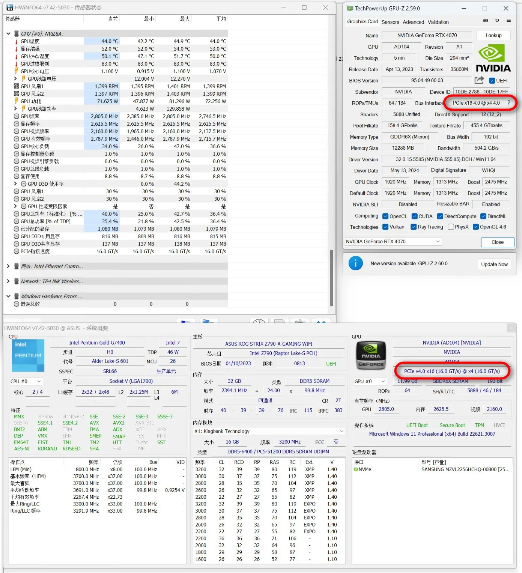Open the GPU-Z hamburger menu

pyautogui.click(x=508, y=21)
